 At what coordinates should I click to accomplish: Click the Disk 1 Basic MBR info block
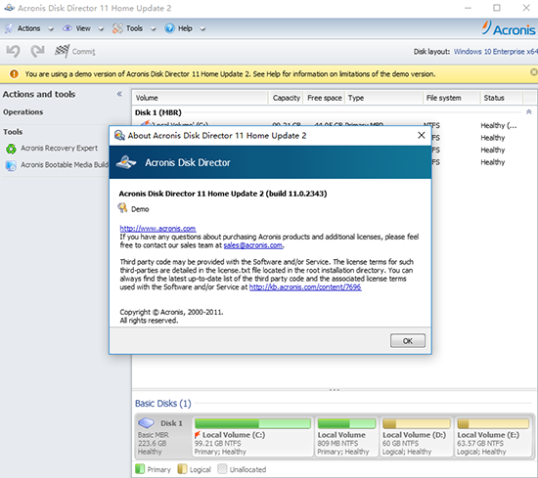163,436
